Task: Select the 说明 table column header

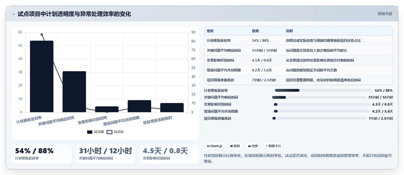Action: (x=289, y=31)
